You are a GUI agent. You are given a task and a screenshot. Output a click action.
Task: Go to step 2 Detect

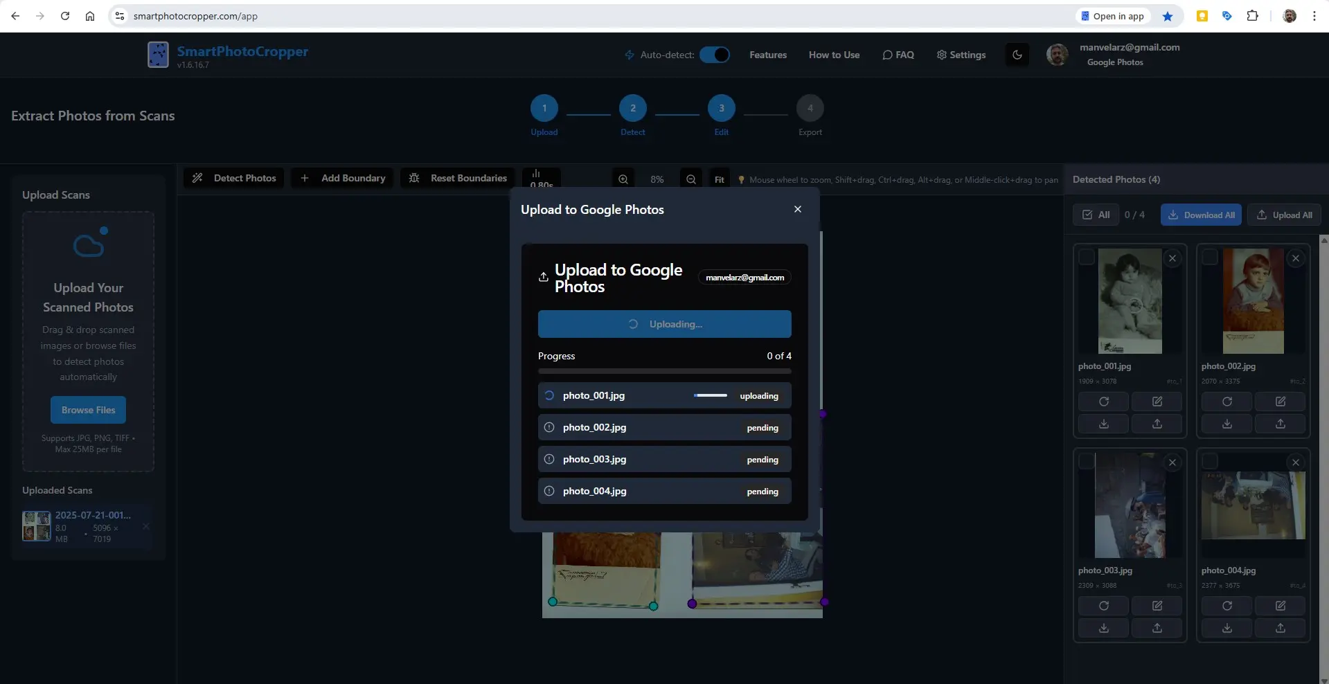[633, 108]
